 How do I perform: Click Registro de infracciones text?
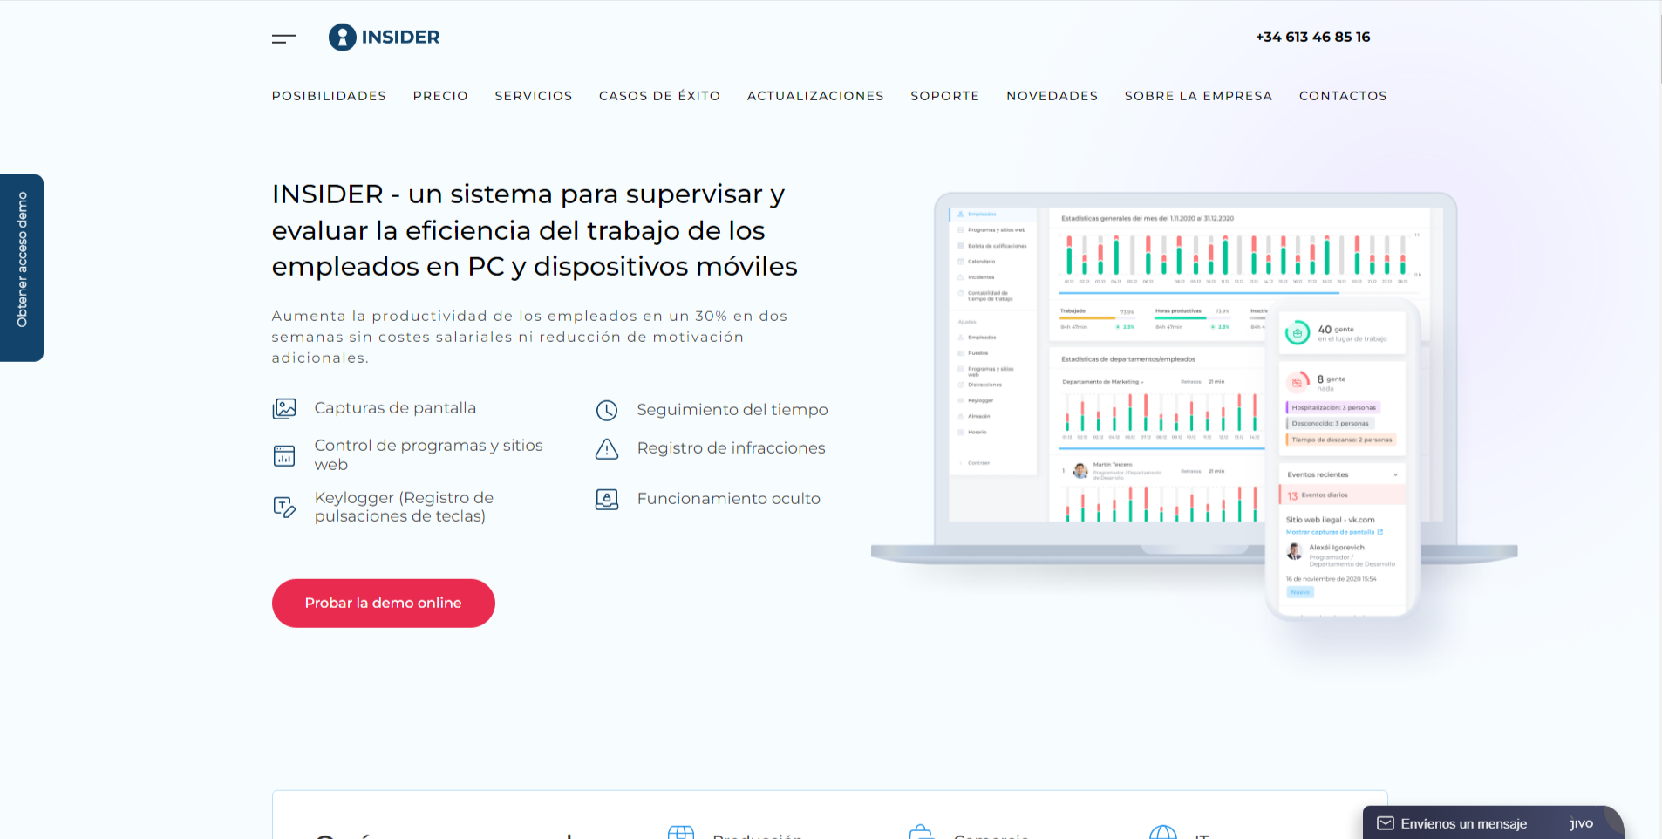731,448
